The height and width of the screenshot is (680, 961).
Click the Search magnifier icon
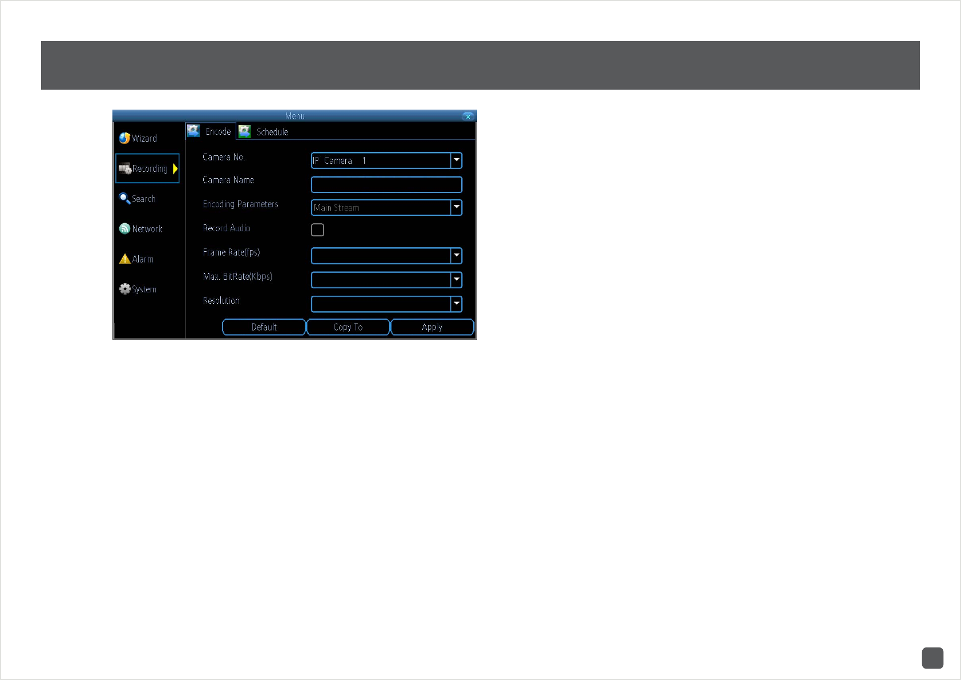pyautogui.click(x=124, y=198)
